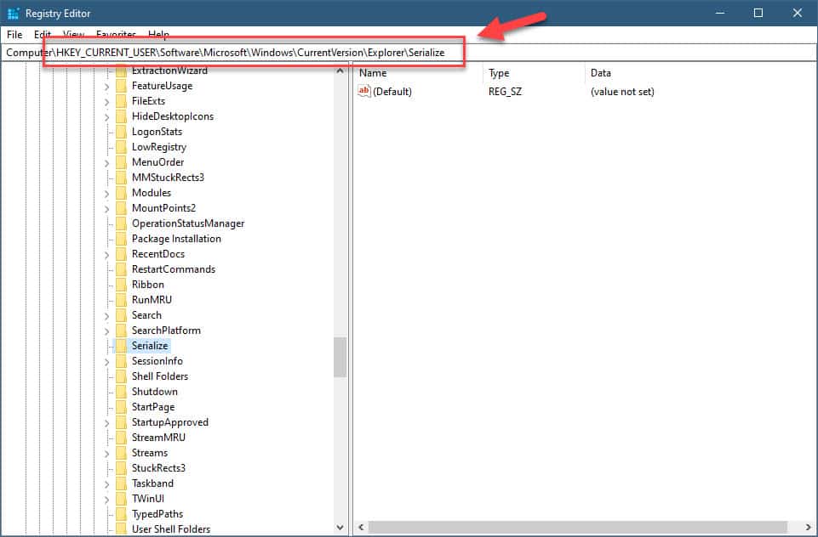Screen dimensions: 818x537
Task: Click the StuckRects3 folder icon
Action: [x=121, y=468]
